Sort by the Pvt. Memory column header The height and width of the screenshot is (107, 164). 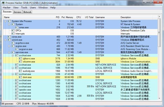click(x=68, y=17)
